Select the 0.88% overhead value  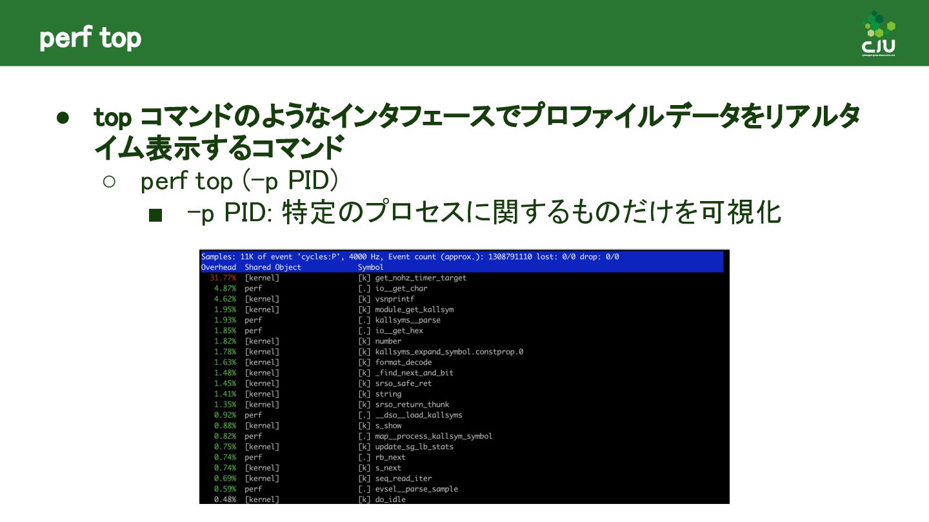tap(225, 425)
